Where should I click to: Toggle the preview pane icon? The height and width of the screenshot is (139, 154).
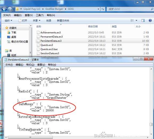(143, 20)
